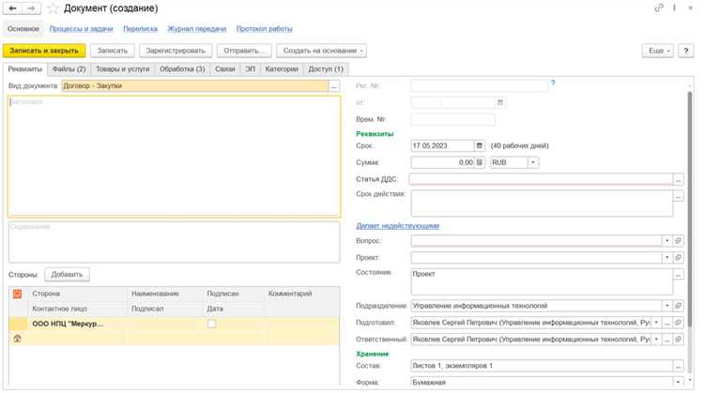Switch to the Файлы (2) tab

click(69, 69)
